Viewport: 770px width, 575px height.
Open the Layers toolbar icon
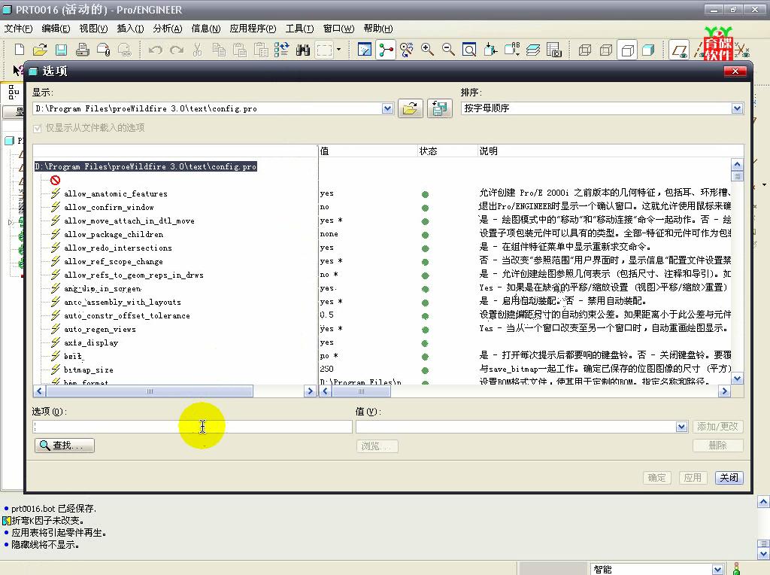pos(533,50)
